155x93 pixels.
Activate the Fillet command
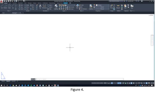(x=32, y=7)
